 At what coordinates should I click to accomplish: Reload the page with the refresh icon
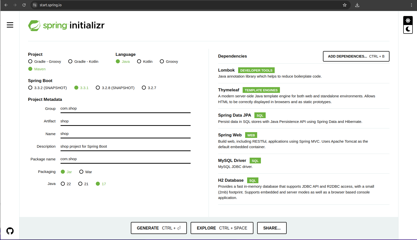tap(24, 5)
